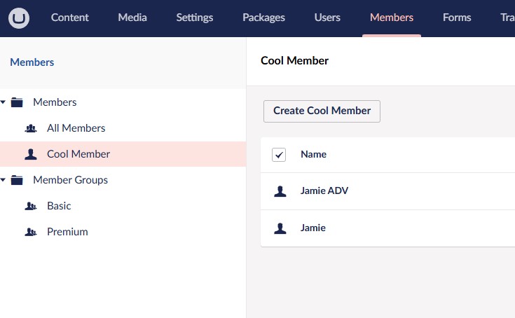Collapse the Members folder arrow
Image resolution: width=515 pixels, height=318 pixels.
pyautogui.click(x=3, y=102)
